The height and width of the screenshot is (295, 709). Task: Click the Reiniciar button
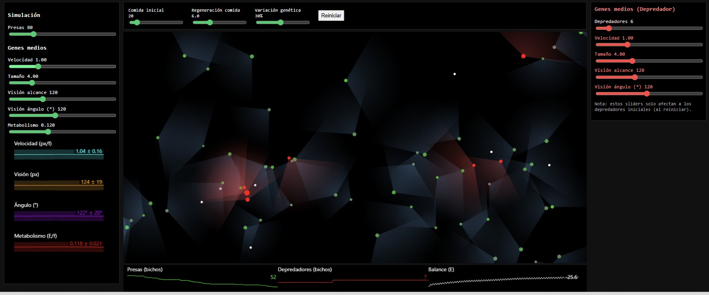pyautogui.click(x=331, y=16)
